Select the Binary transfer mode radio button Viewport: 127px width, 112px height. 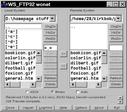[x=53, y=92]
